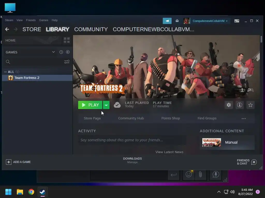This screenshot has width=265, height=198.
Task: Open game settings gear icon
Action: [x=229, y=105]
